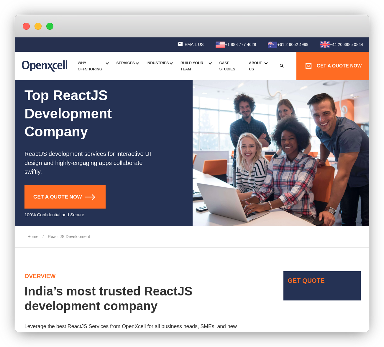Image resolution: width=384 pixels, height=347 pixels.
Task: Click the OVERVIEW heading text
Action: [40, 276]
